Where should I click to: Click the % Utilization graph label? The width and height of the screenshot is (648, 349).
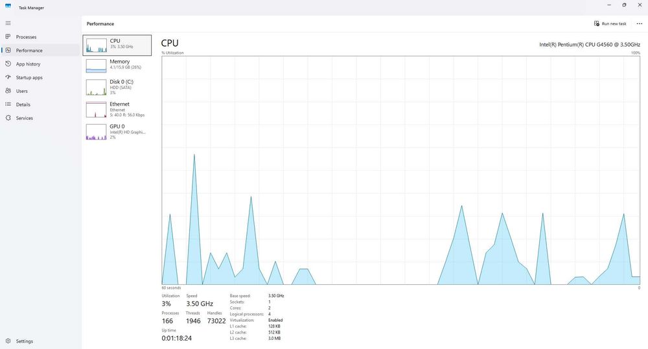173,53
